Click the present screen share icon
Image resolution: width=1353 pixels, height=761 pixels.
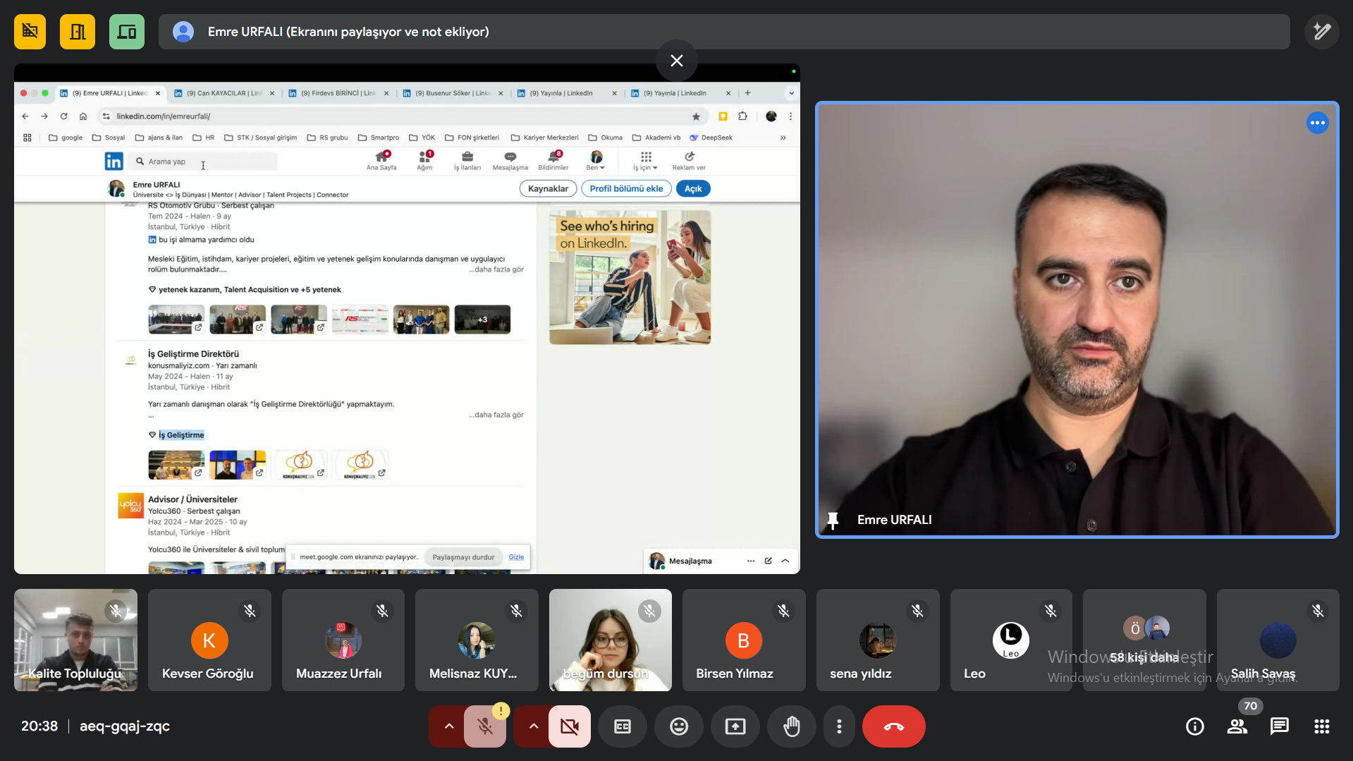point(735,726)
